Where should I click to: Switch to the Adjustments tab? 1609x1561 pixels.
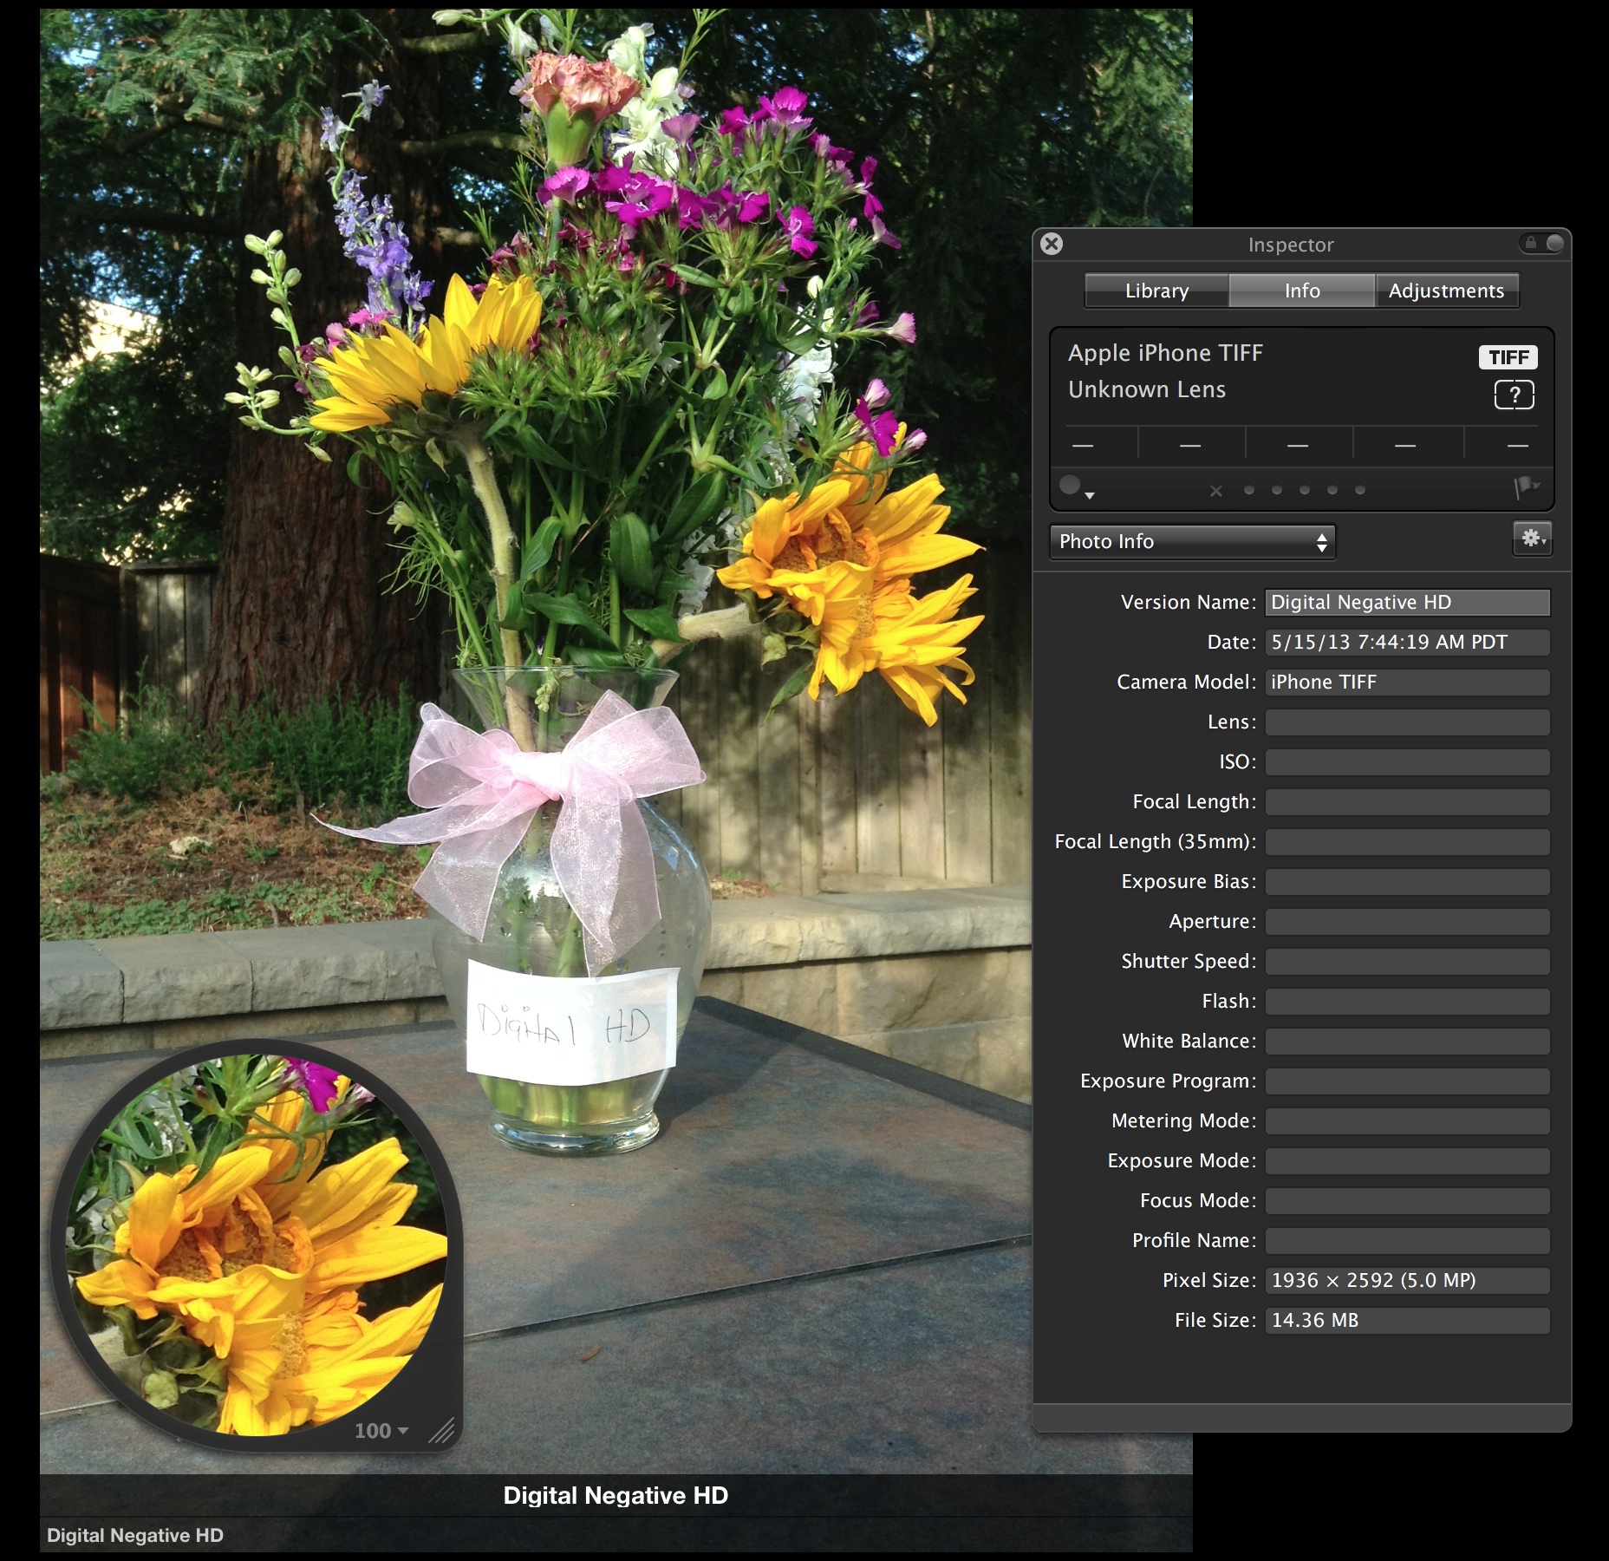[x=1446, y=291]
